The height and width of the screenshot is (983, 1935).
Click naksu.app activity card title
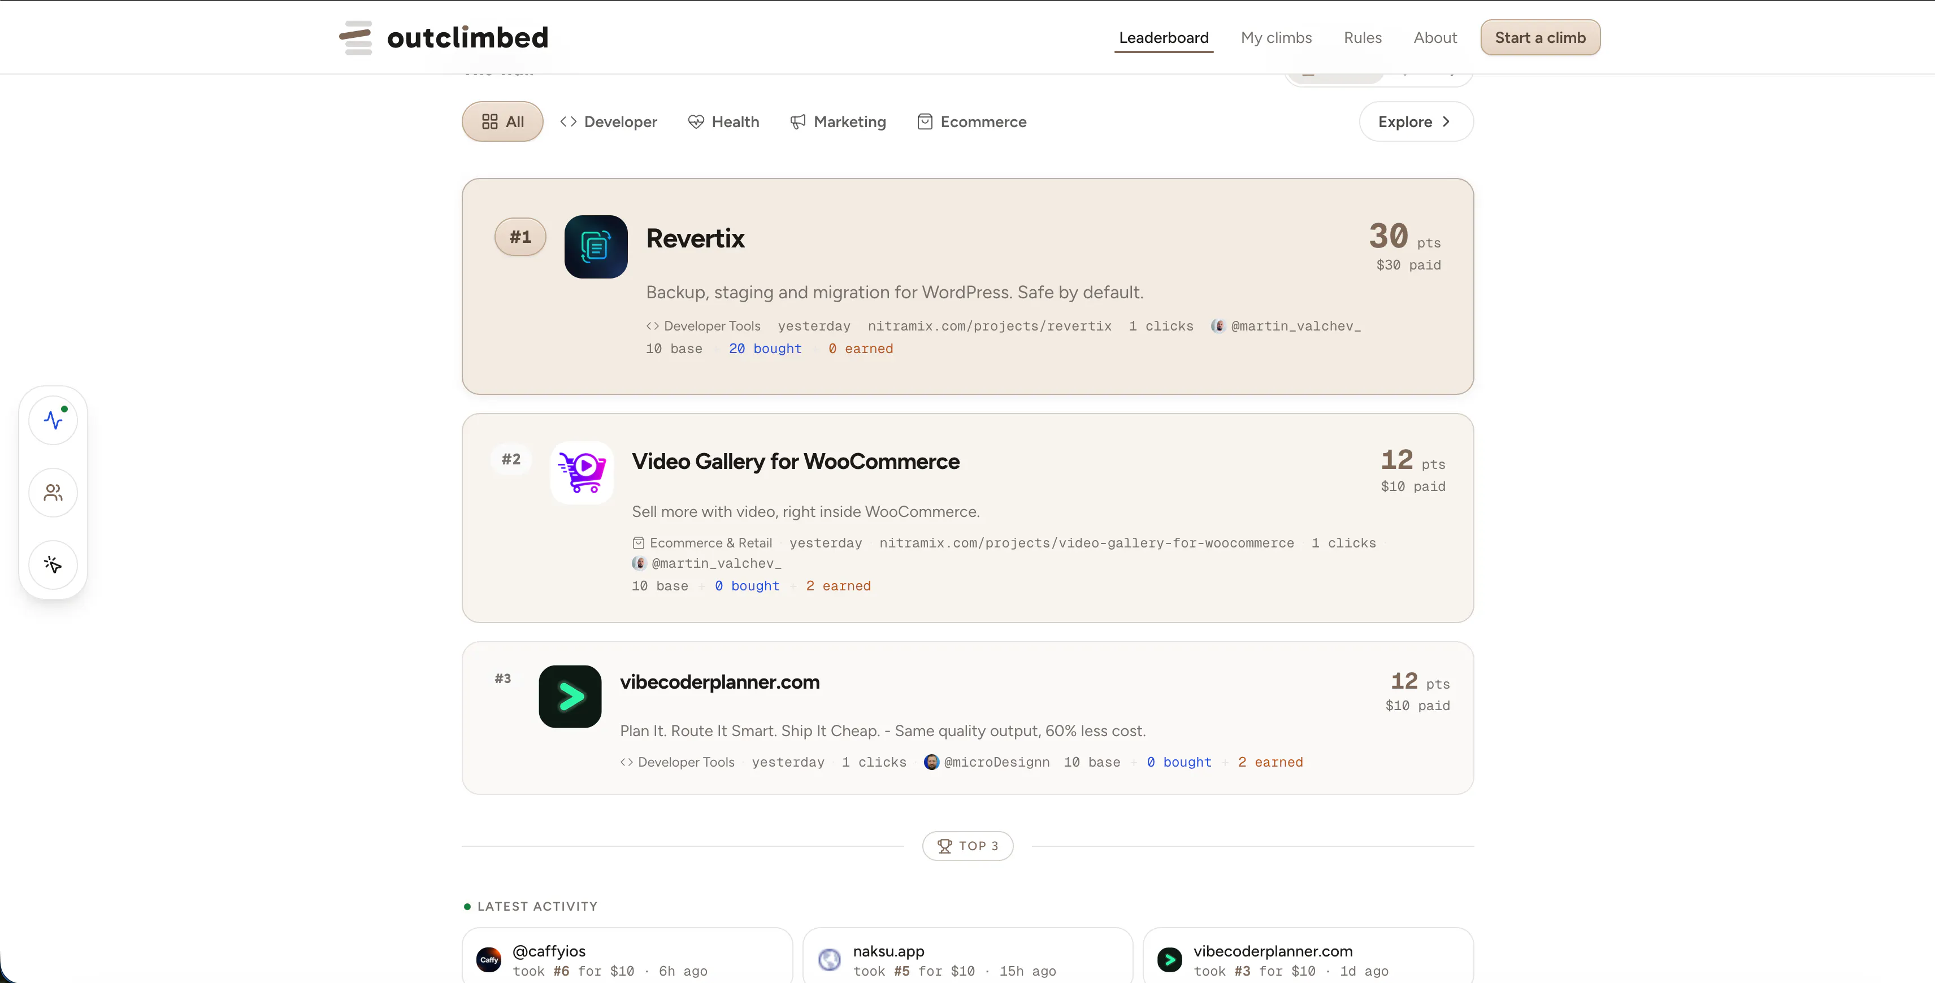coord(888,951)
